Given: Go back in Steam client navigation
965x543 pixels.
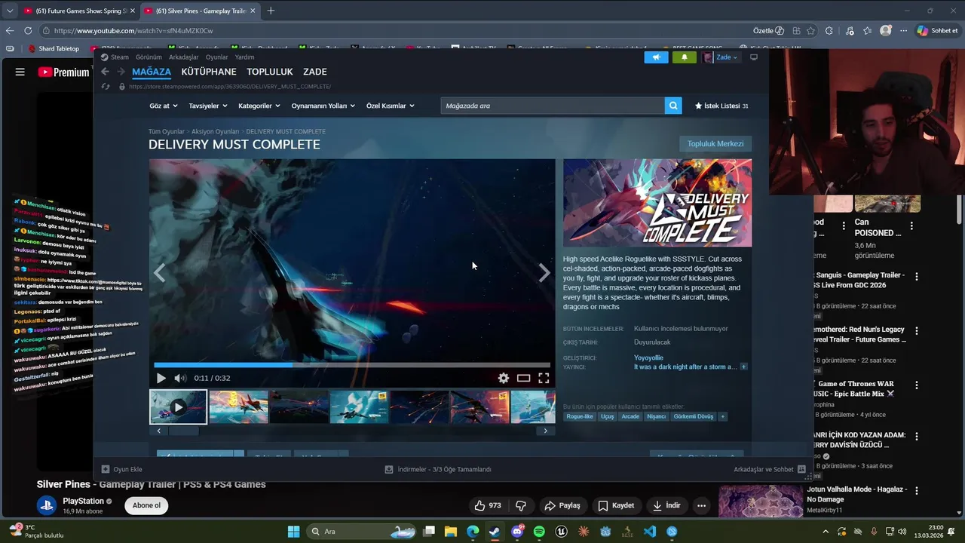Looking at the screenshot, I should click(105, 72).
